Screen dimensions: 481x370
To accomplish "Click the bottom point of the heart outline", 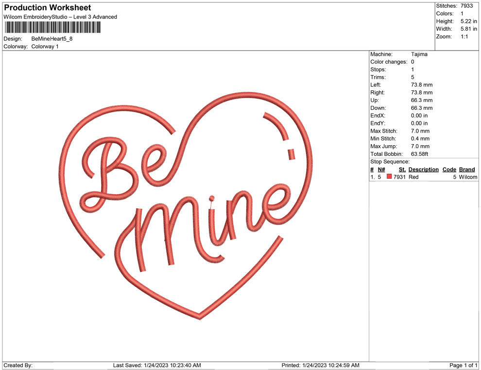I will (x=200, y=317).
